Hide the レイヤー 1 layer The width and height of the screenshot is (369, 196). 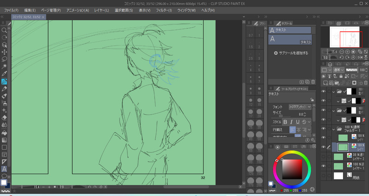point(323,166)
